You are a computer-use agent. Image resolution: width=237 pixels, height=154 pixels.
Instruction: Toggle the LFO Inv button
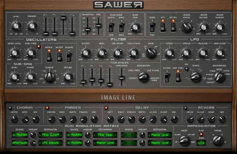187,69
